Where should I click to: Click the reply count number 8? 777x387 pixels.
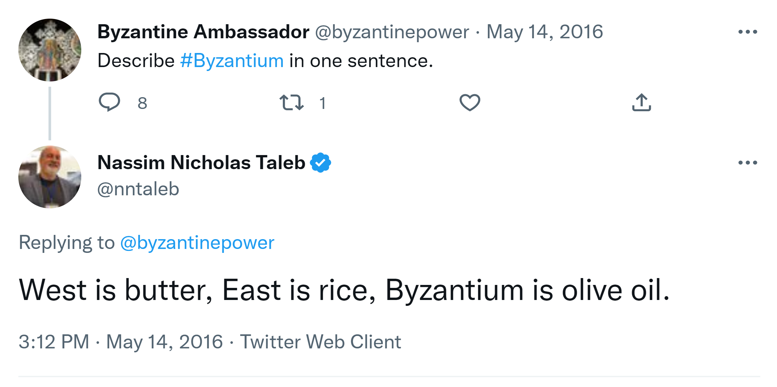(x=142, y=103)
